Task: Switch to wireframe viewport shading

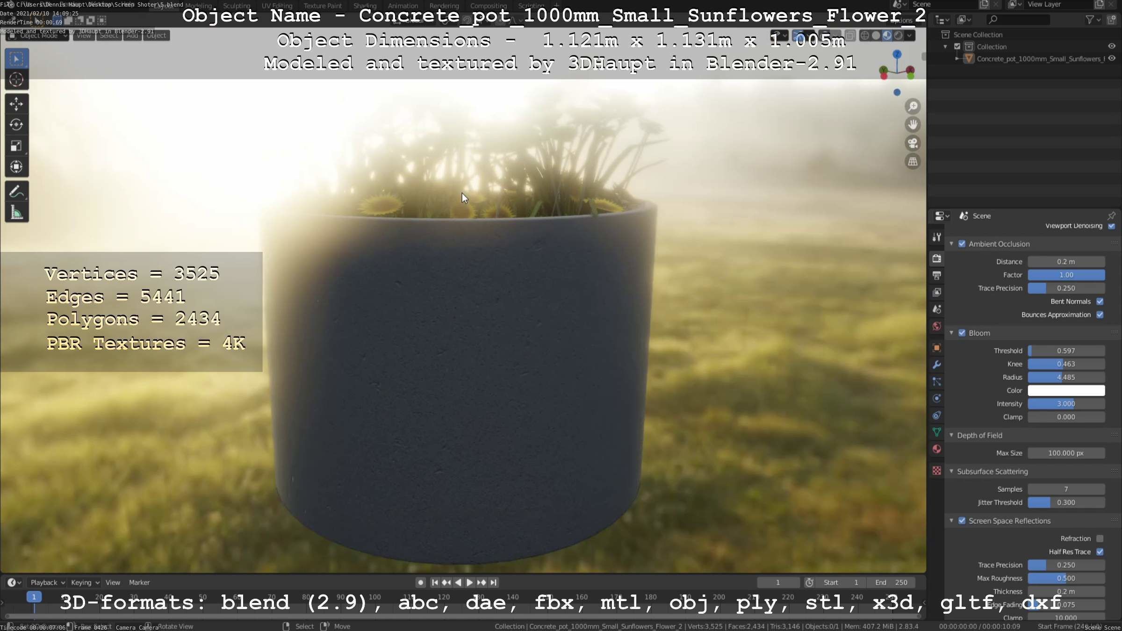Action: [x=865, y=36]
